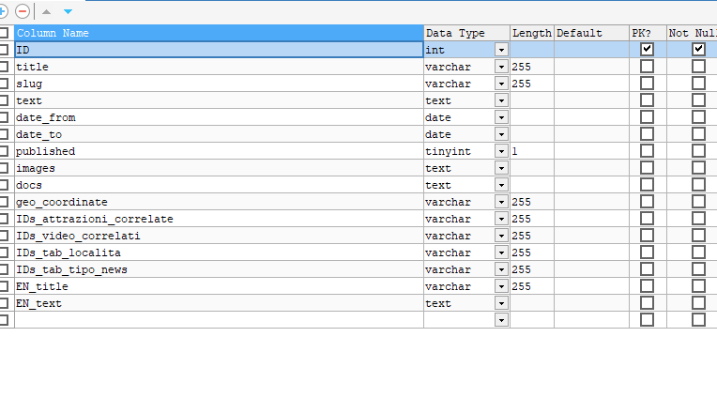This screenshot has width=717, height=398.
Task: Open the data type dropdown for ID
Action: tap(501, 50)
